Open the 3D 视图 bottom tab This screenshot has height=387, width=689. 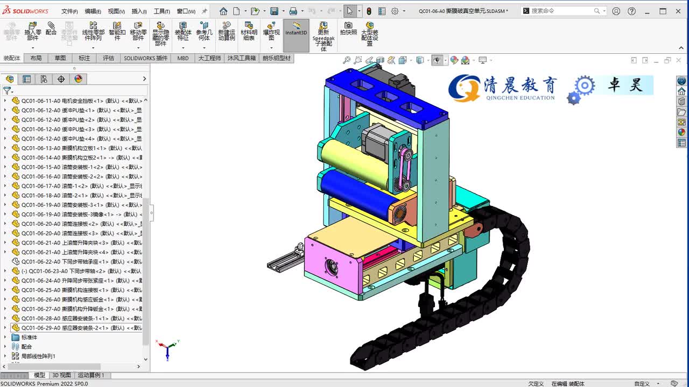coord(61,375)
